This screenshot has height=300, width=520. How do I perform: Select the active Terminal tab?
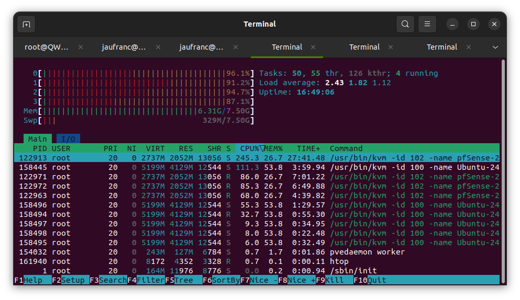(287, 48)
